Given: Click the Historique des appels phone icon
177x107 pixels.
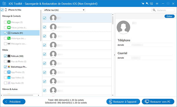Looking at the screenshot, I should pyautogui.click(x=9, y=39).
